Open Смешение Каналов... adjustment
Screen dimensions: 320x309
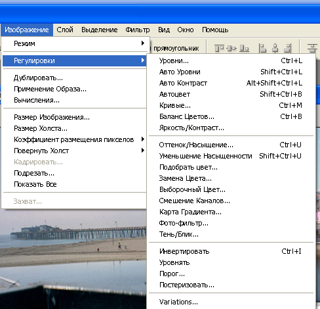(231, 201)
